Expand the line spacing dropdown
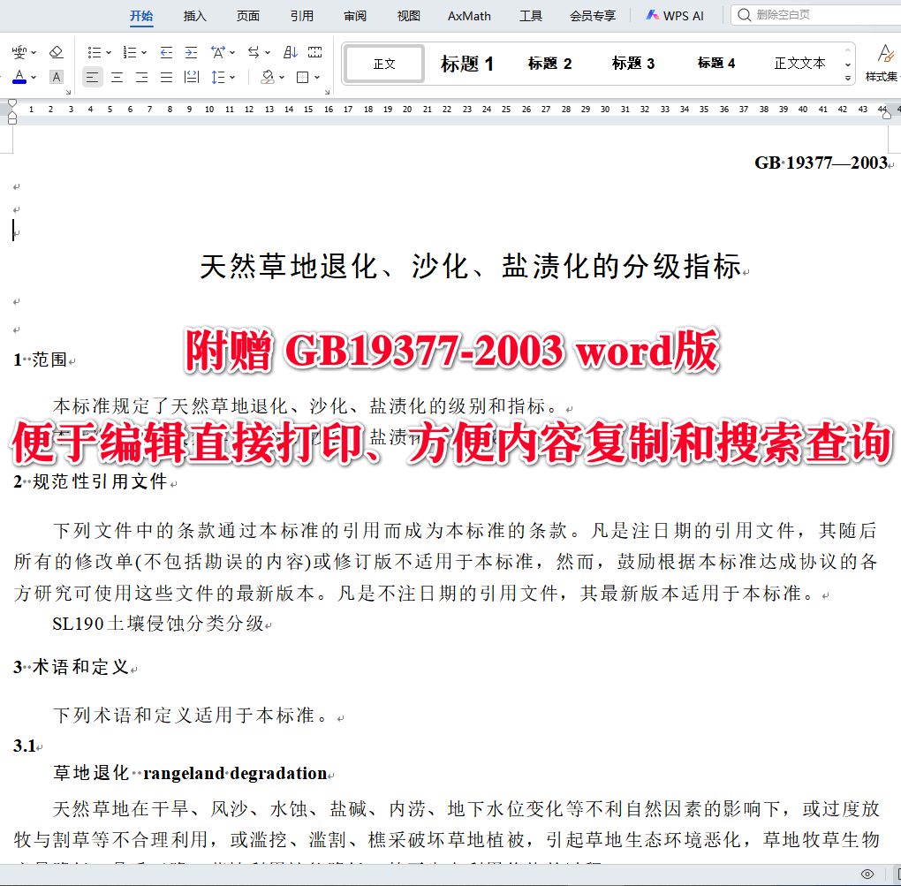The image size is (901, 886). pos(234,77)
